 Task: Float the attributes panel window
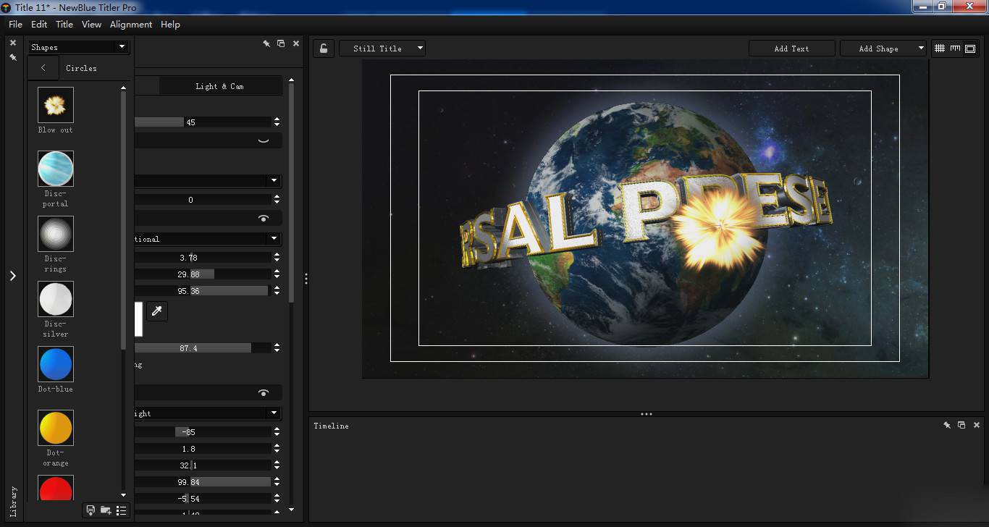[x=281, y=43]
